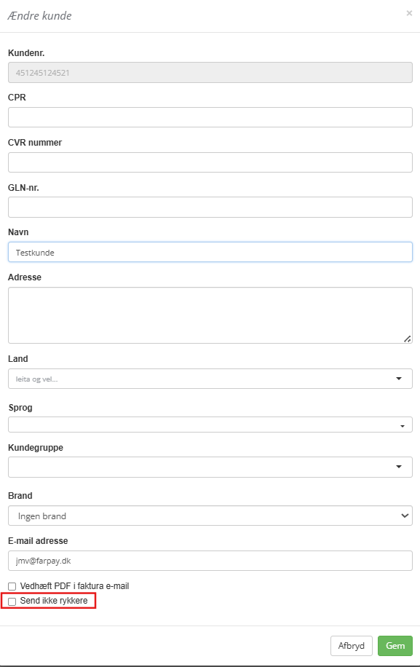Open the Kundegruppe combo box

coord(210,467)
